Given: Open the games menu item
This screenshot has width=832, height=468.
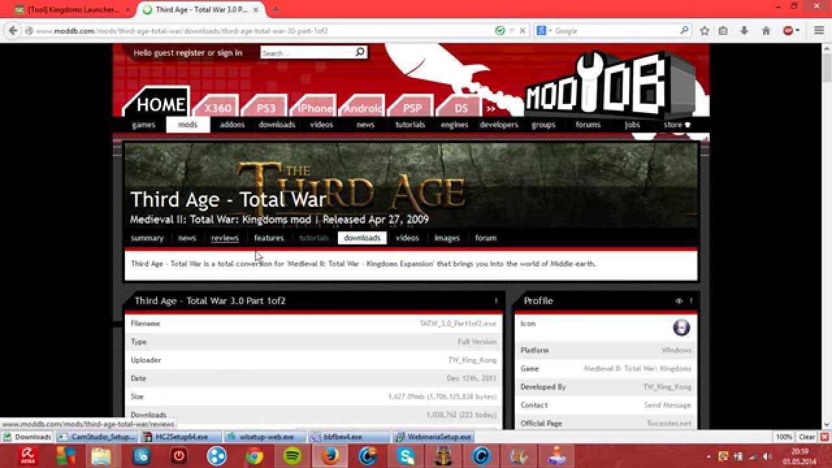Looking at the screenshot, I should click(144, 125).
